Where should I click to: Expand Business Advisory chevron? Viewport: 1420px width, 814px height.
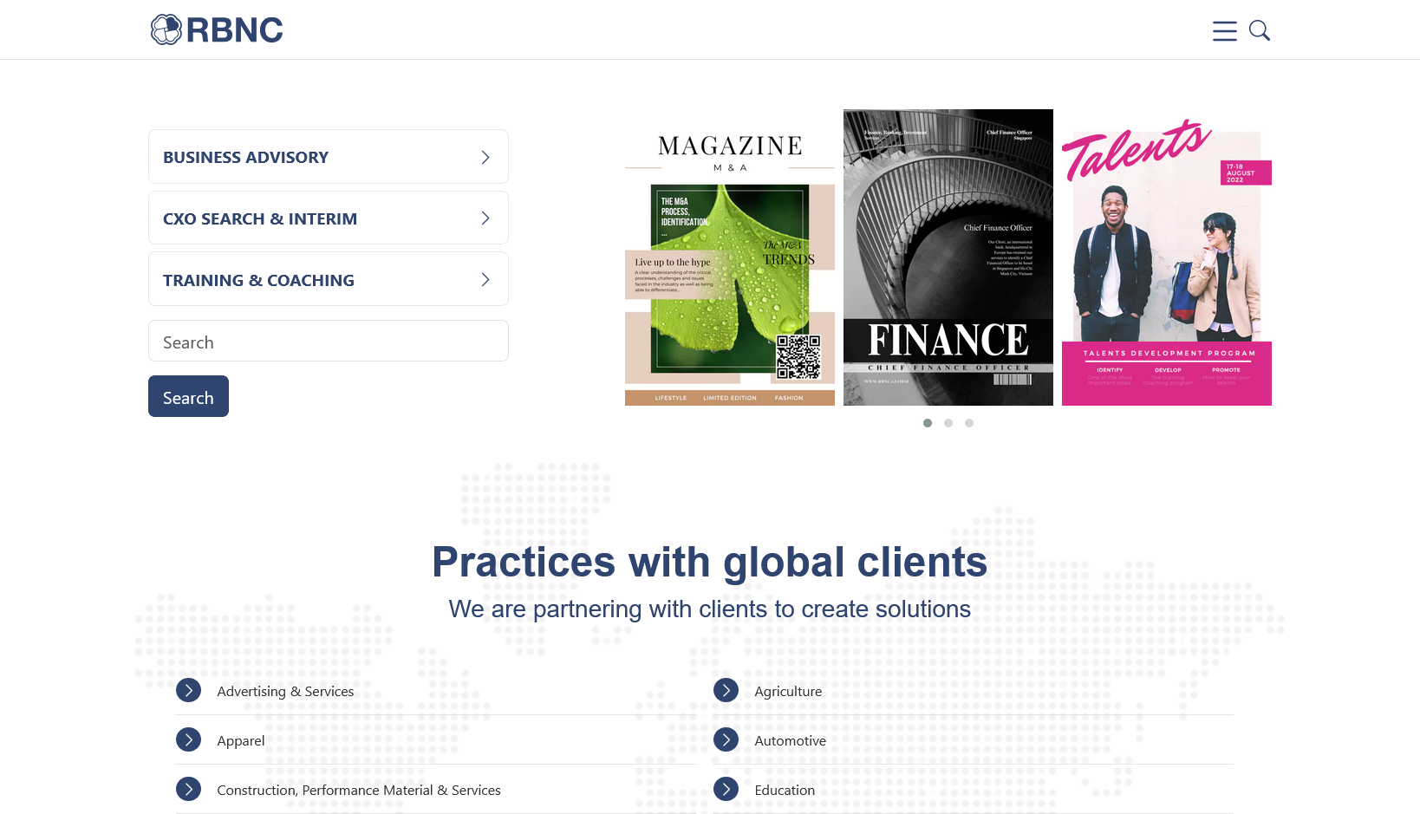click(485, 157)
